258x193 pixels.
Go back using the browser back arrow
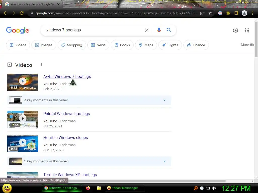[6, 13]
